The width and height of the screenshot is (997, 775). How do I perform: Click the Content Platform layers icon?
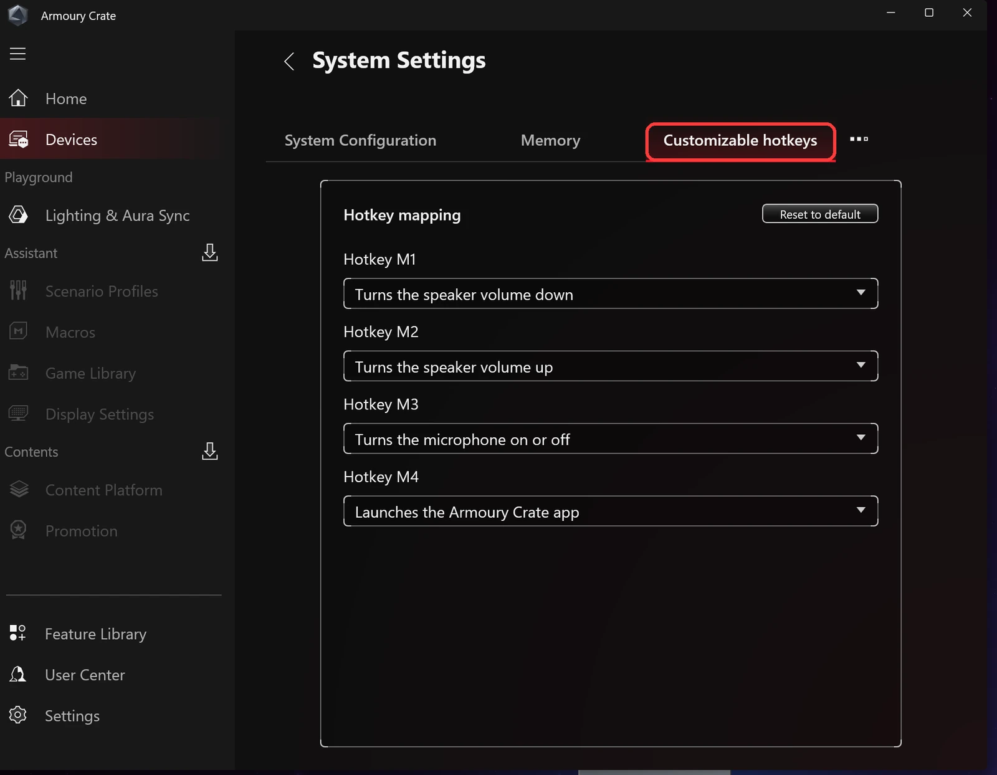click(19, 490)
